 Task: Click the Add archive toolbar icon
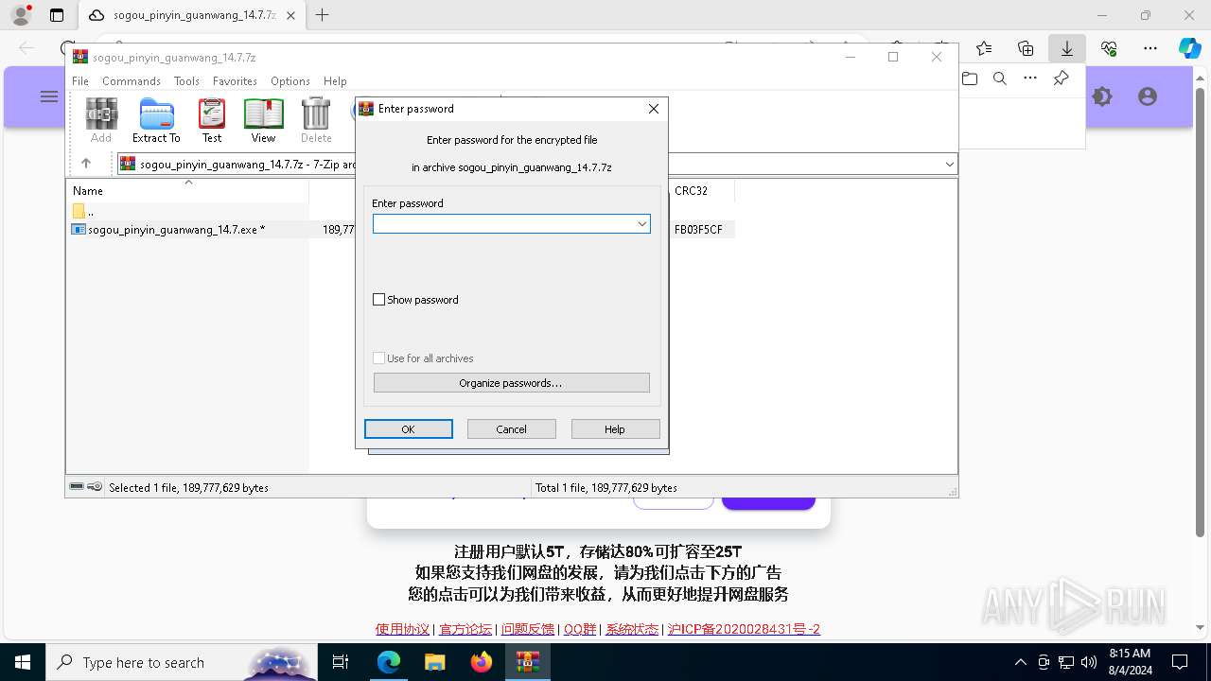101,120
